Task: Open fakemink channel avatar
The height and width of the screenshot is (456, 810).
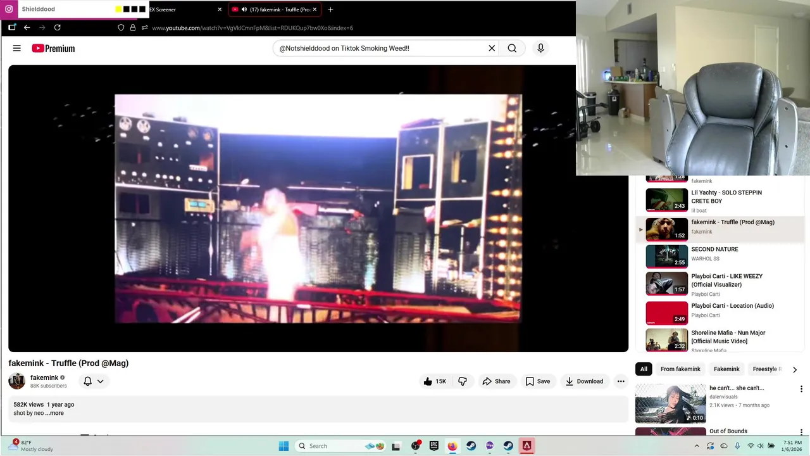Action: point(16,381)
